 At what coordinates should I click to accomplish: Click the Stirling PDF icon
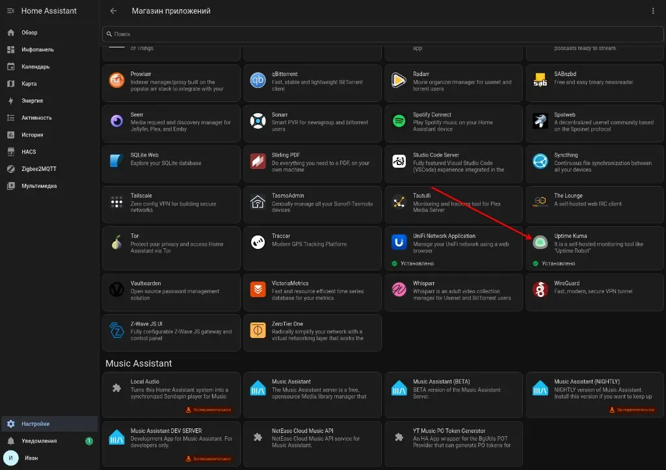point(258,161)
